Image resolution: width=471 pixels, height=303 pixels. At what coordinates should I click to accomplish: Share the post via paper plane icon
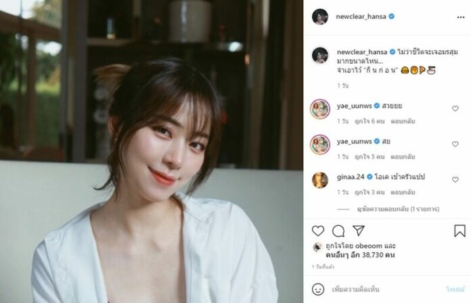coord(359,230)
